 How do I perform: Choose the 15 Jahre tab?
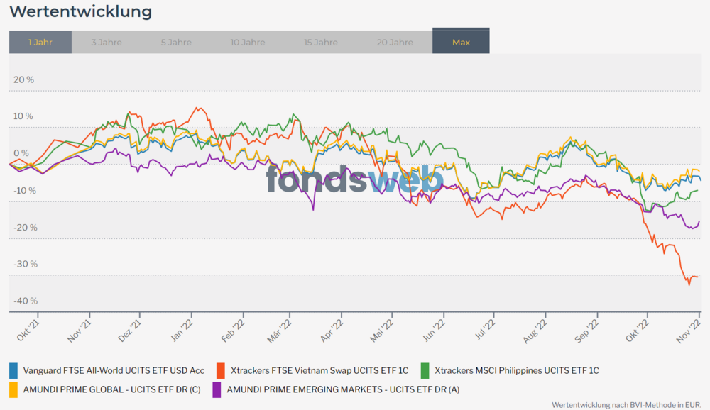pos(321,42)
